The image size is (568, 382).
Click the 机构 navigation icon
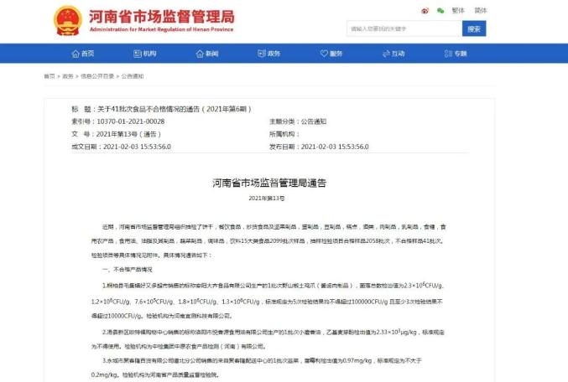pos(138,54)
